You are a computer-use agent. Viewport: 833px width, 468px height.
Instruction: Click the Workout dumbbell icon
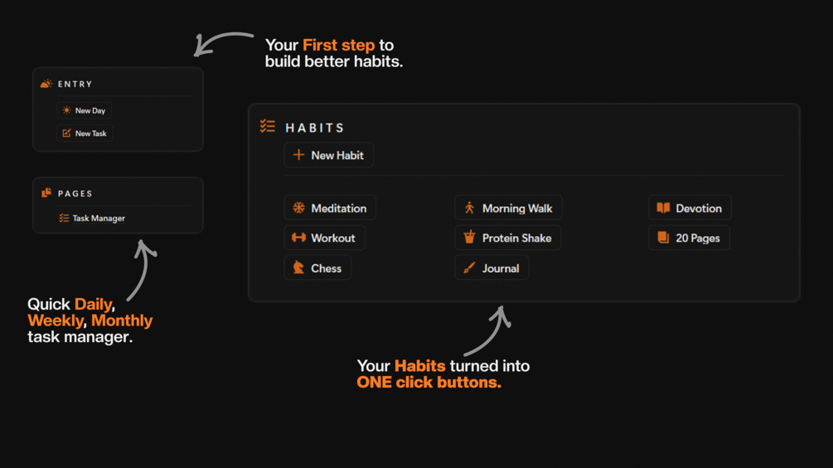point(298,238)
